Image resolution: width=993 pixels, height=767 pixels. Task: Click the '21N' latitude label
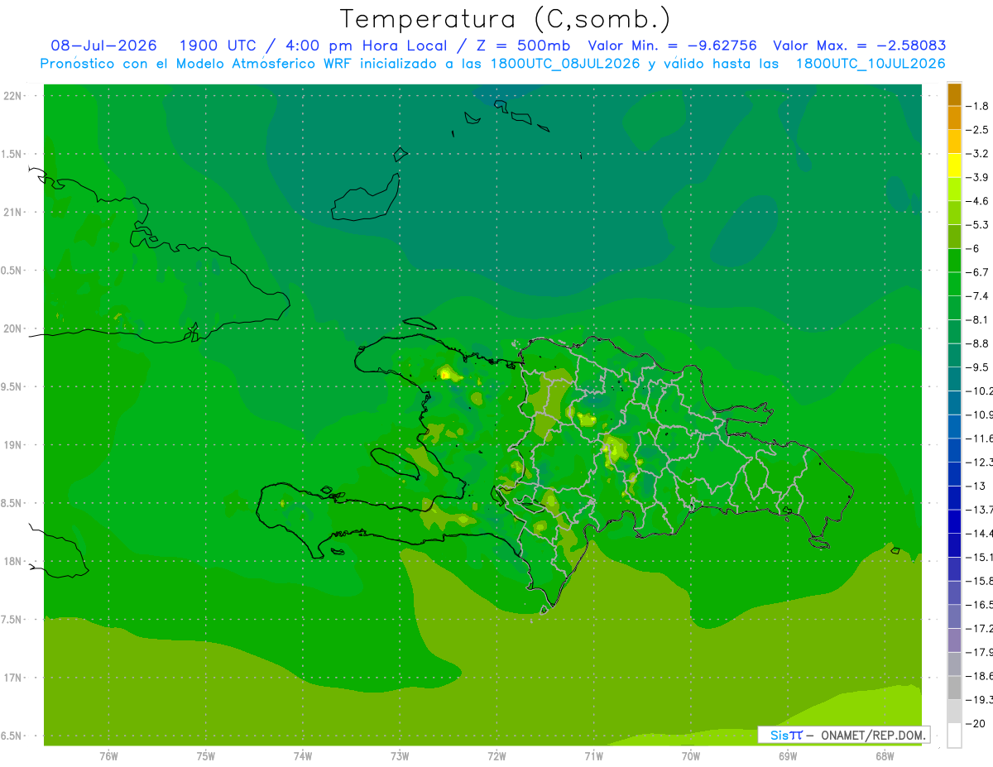(13, 212)
